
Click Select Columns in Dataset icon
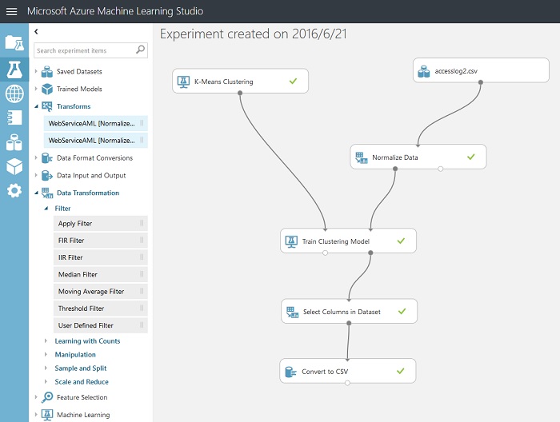[x=292, y=312]
